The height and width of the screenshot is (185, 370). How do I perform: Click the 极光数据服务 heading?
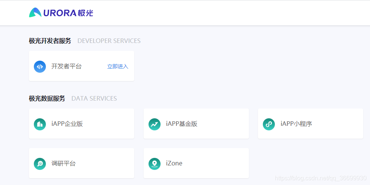point(47,98)
